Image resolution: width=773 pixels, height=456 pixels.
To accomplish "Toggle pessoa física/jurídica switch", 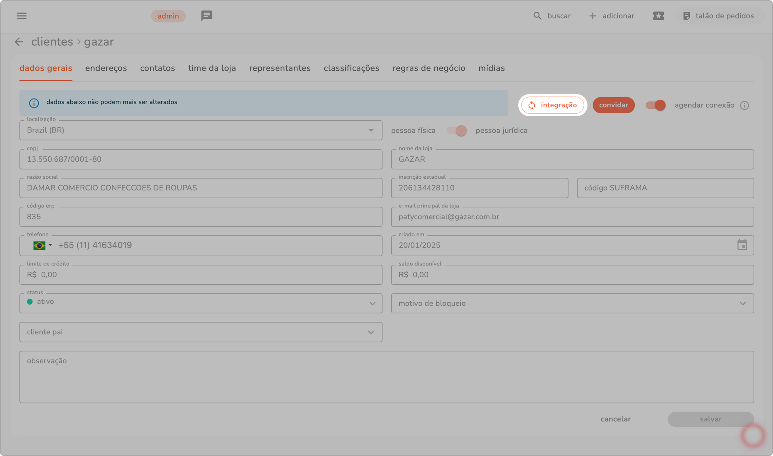I will 457,131.
